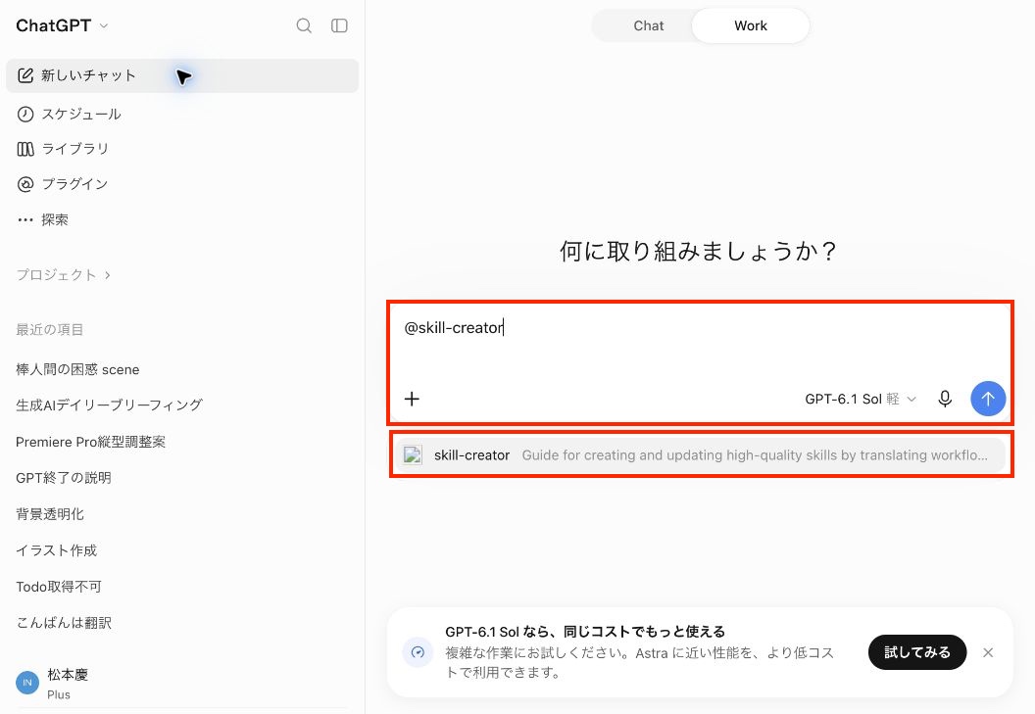Open the GPT-6.1 Sol 軽 model dropdown
The height and width of the screenshot is (714, 1035).
coord(861,399)
